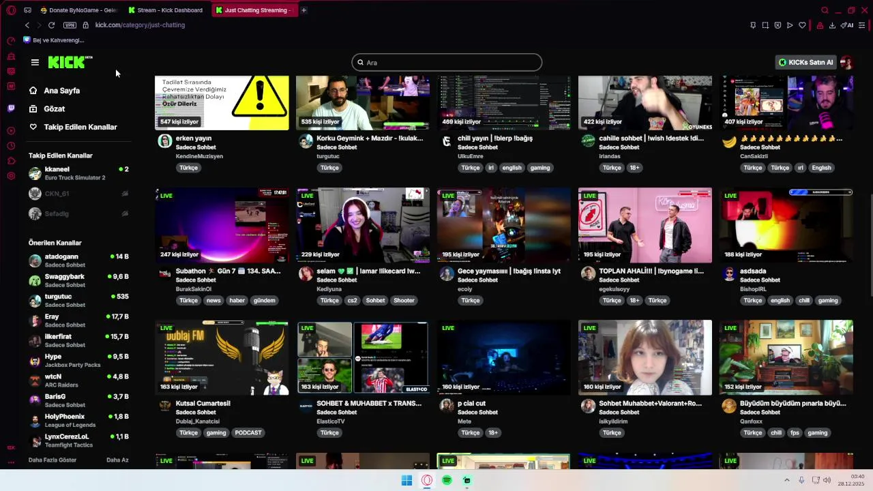The width and height of the screenshot is (873, 491).
Task: Open Ana Sayfa in the sidebar
Action: 61,91
